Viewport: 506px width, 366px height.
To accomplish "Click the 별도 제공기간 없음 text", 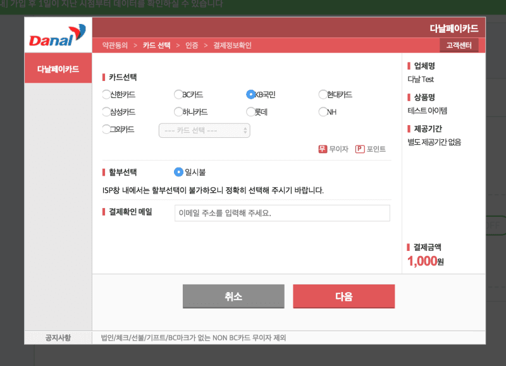I will pyautogui.click(x=435, y=142).
